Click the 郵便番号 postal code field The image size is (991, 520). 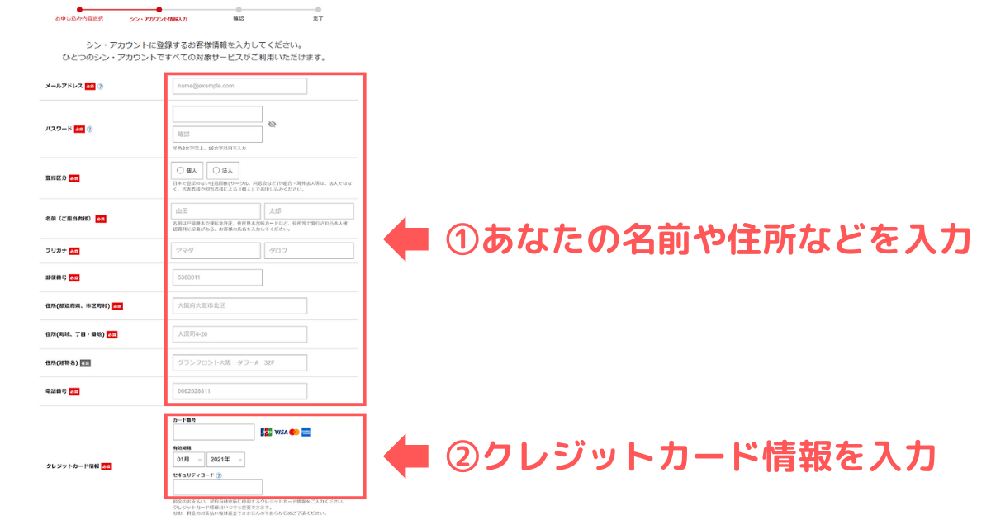click(216, 277)
